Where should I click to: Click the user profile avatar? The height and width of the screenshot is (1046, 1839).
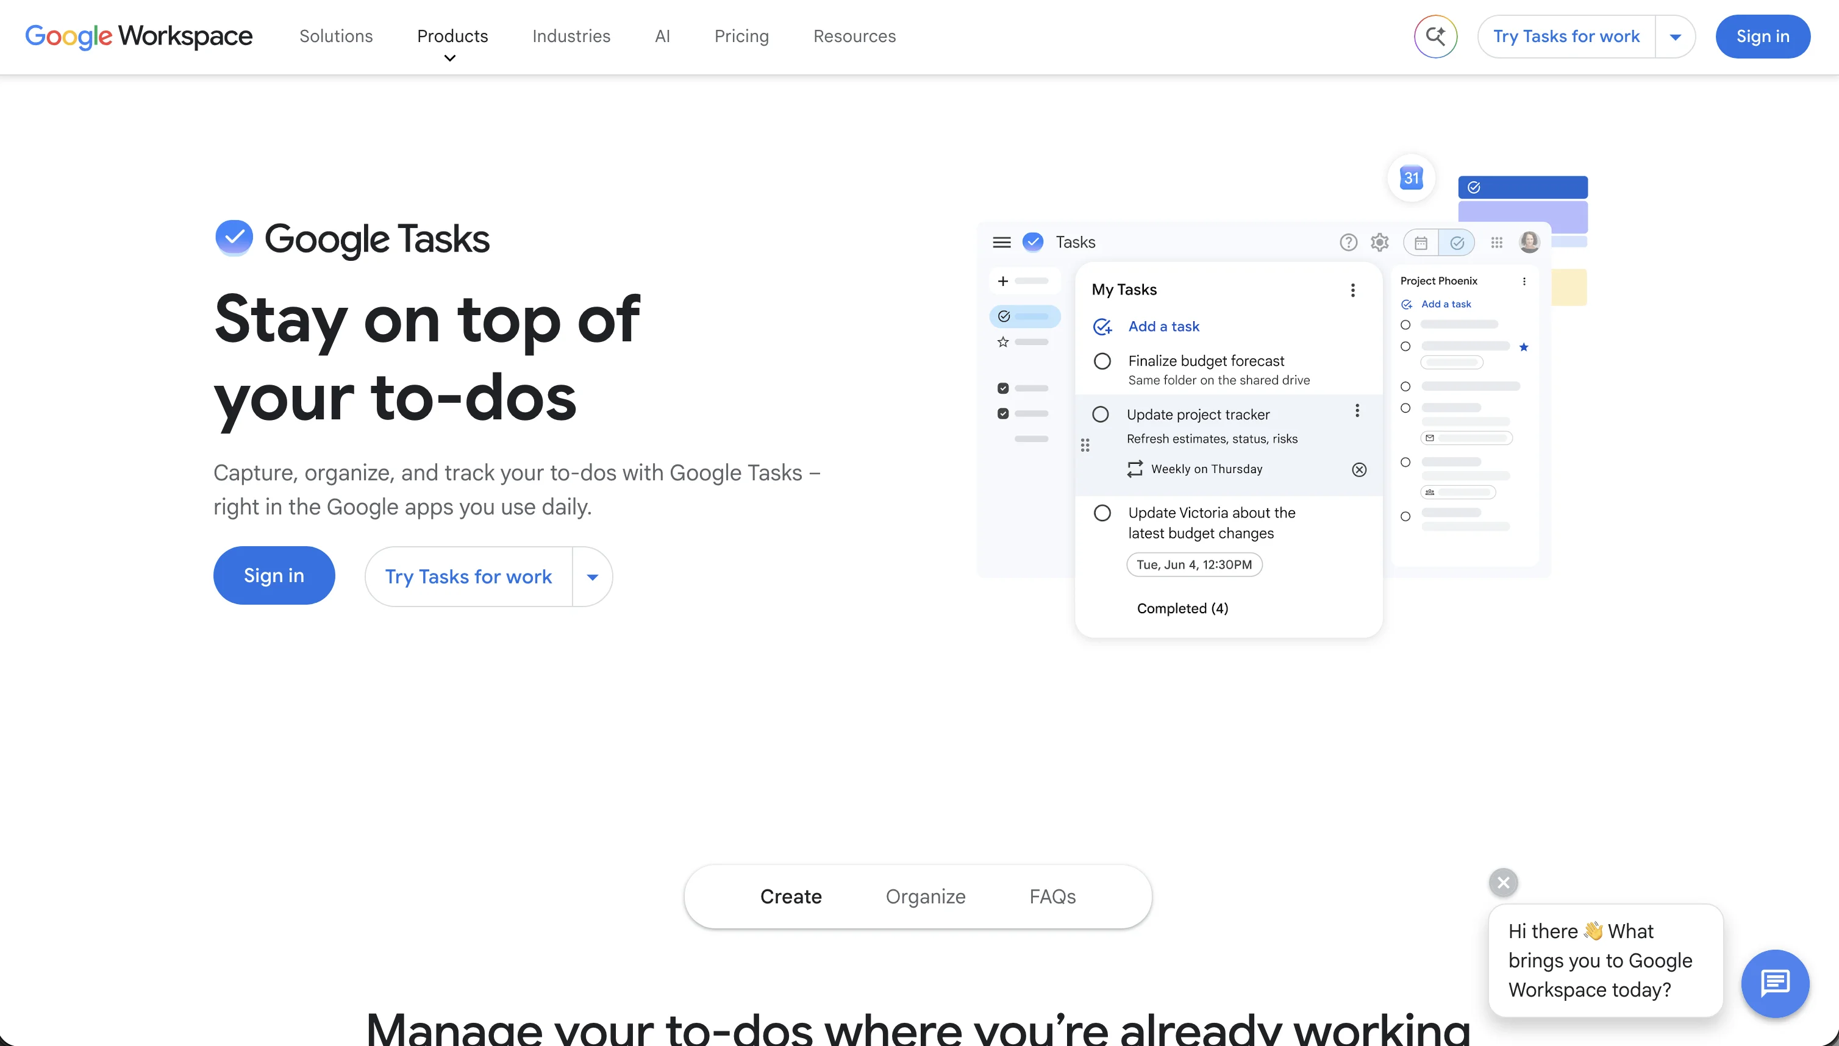point(1529,242)
